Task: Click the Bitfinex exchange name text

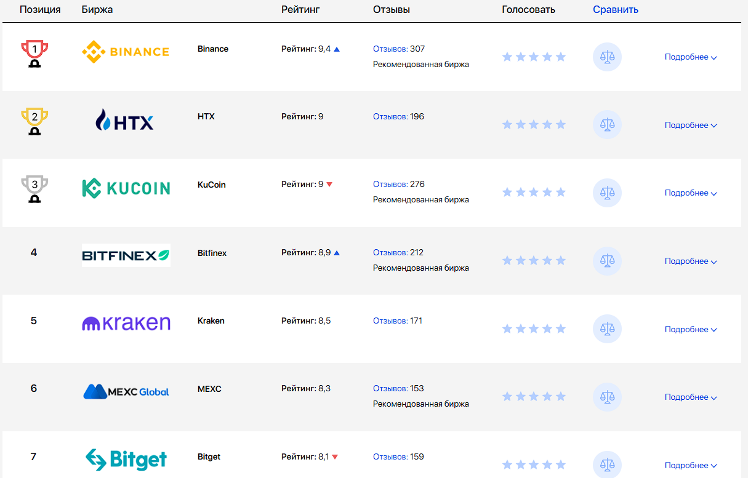Action: point(212,252)
